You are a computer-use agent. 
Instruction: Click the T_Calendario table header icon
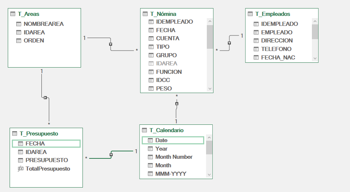pyautogui.click(x=145, y=130)
